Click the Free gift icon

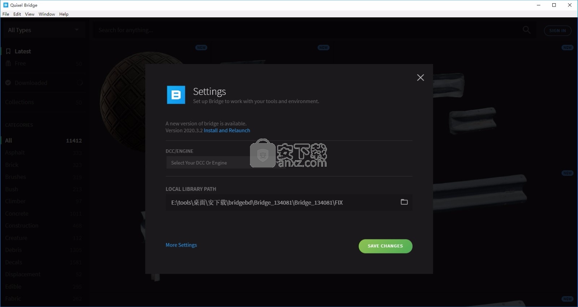point(8,64)
